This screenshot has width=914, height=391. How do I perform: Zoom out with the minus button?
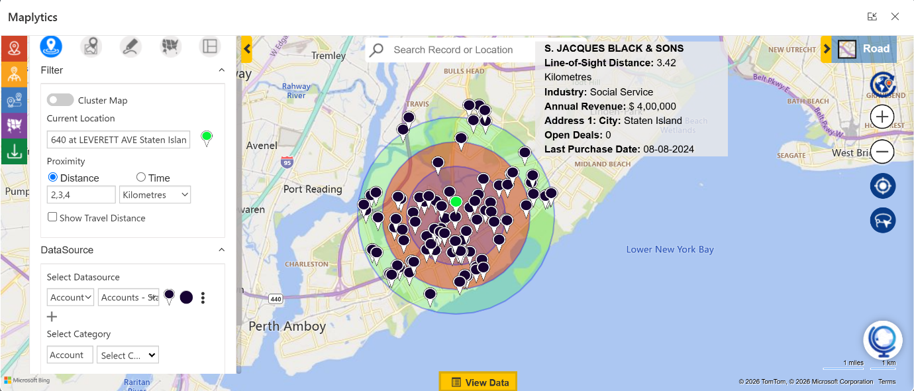pyautogui.click(x=882, y=152)
